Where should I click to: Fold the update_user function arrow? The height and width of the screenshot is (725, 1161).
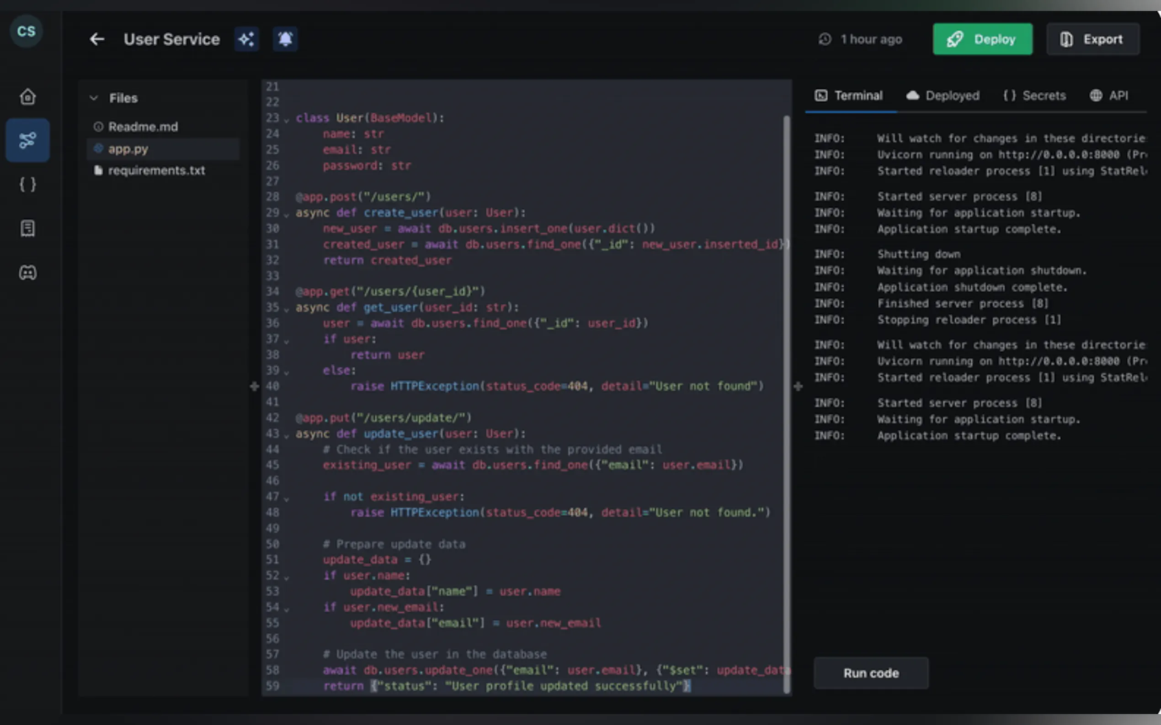[287, 436]
